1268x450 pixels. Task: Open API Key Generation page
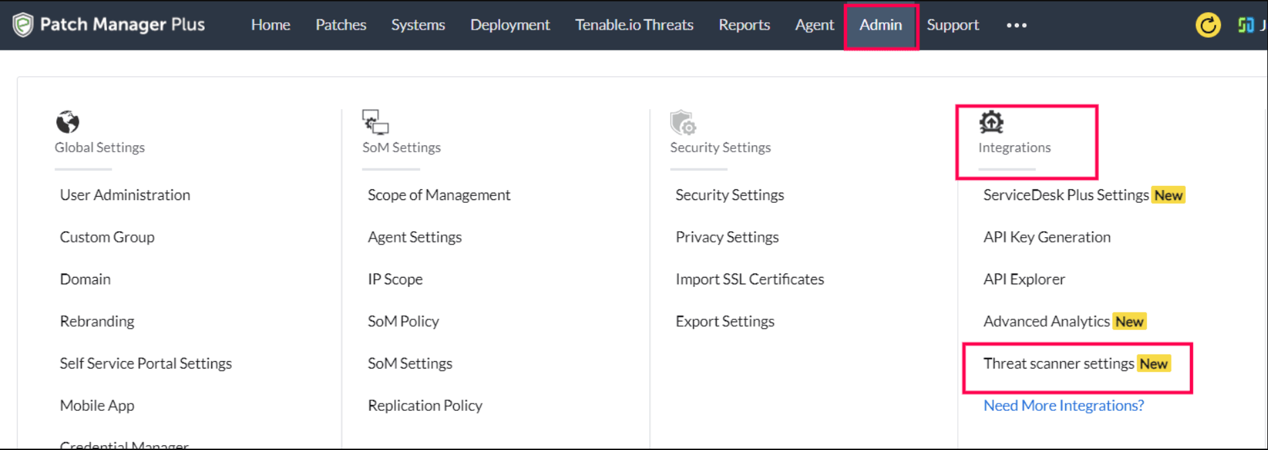1046,237
